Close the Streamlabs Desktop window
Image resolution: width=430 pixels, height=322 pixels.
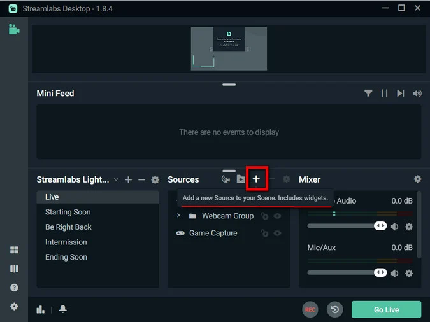(x=418, y=8)
